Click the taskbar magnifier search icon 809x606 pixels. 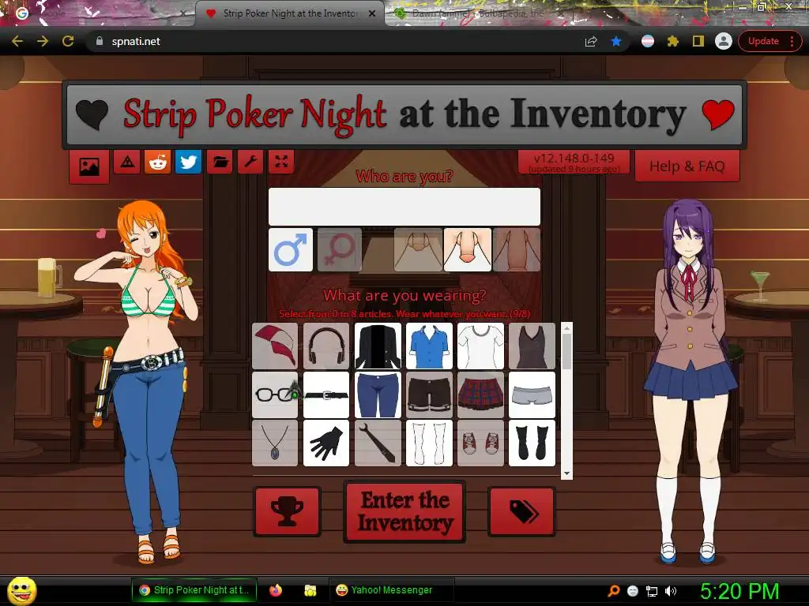coord(614,590)
